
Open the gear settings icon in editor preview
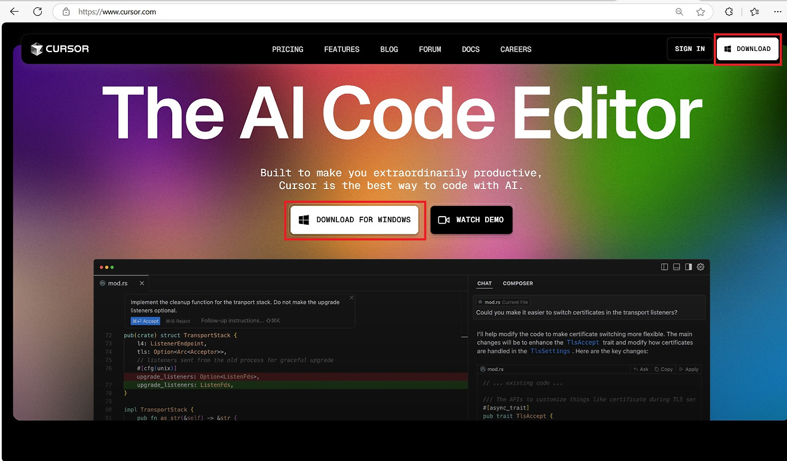point(700,267)
